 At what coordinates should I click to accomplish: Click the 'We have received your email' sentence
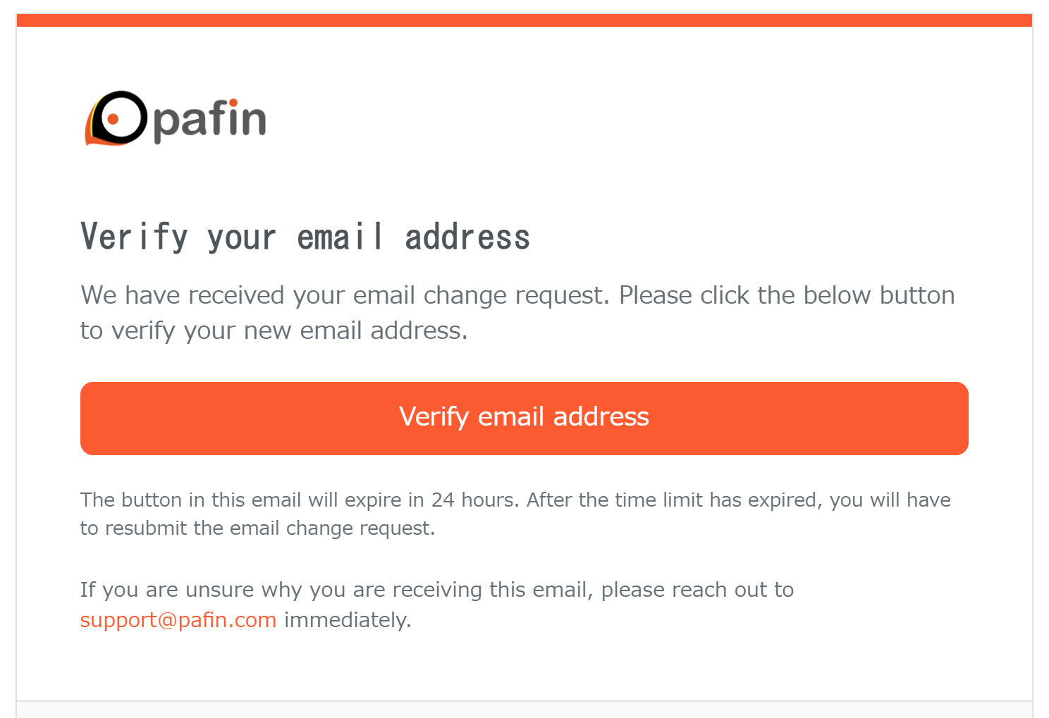(345, 295)
